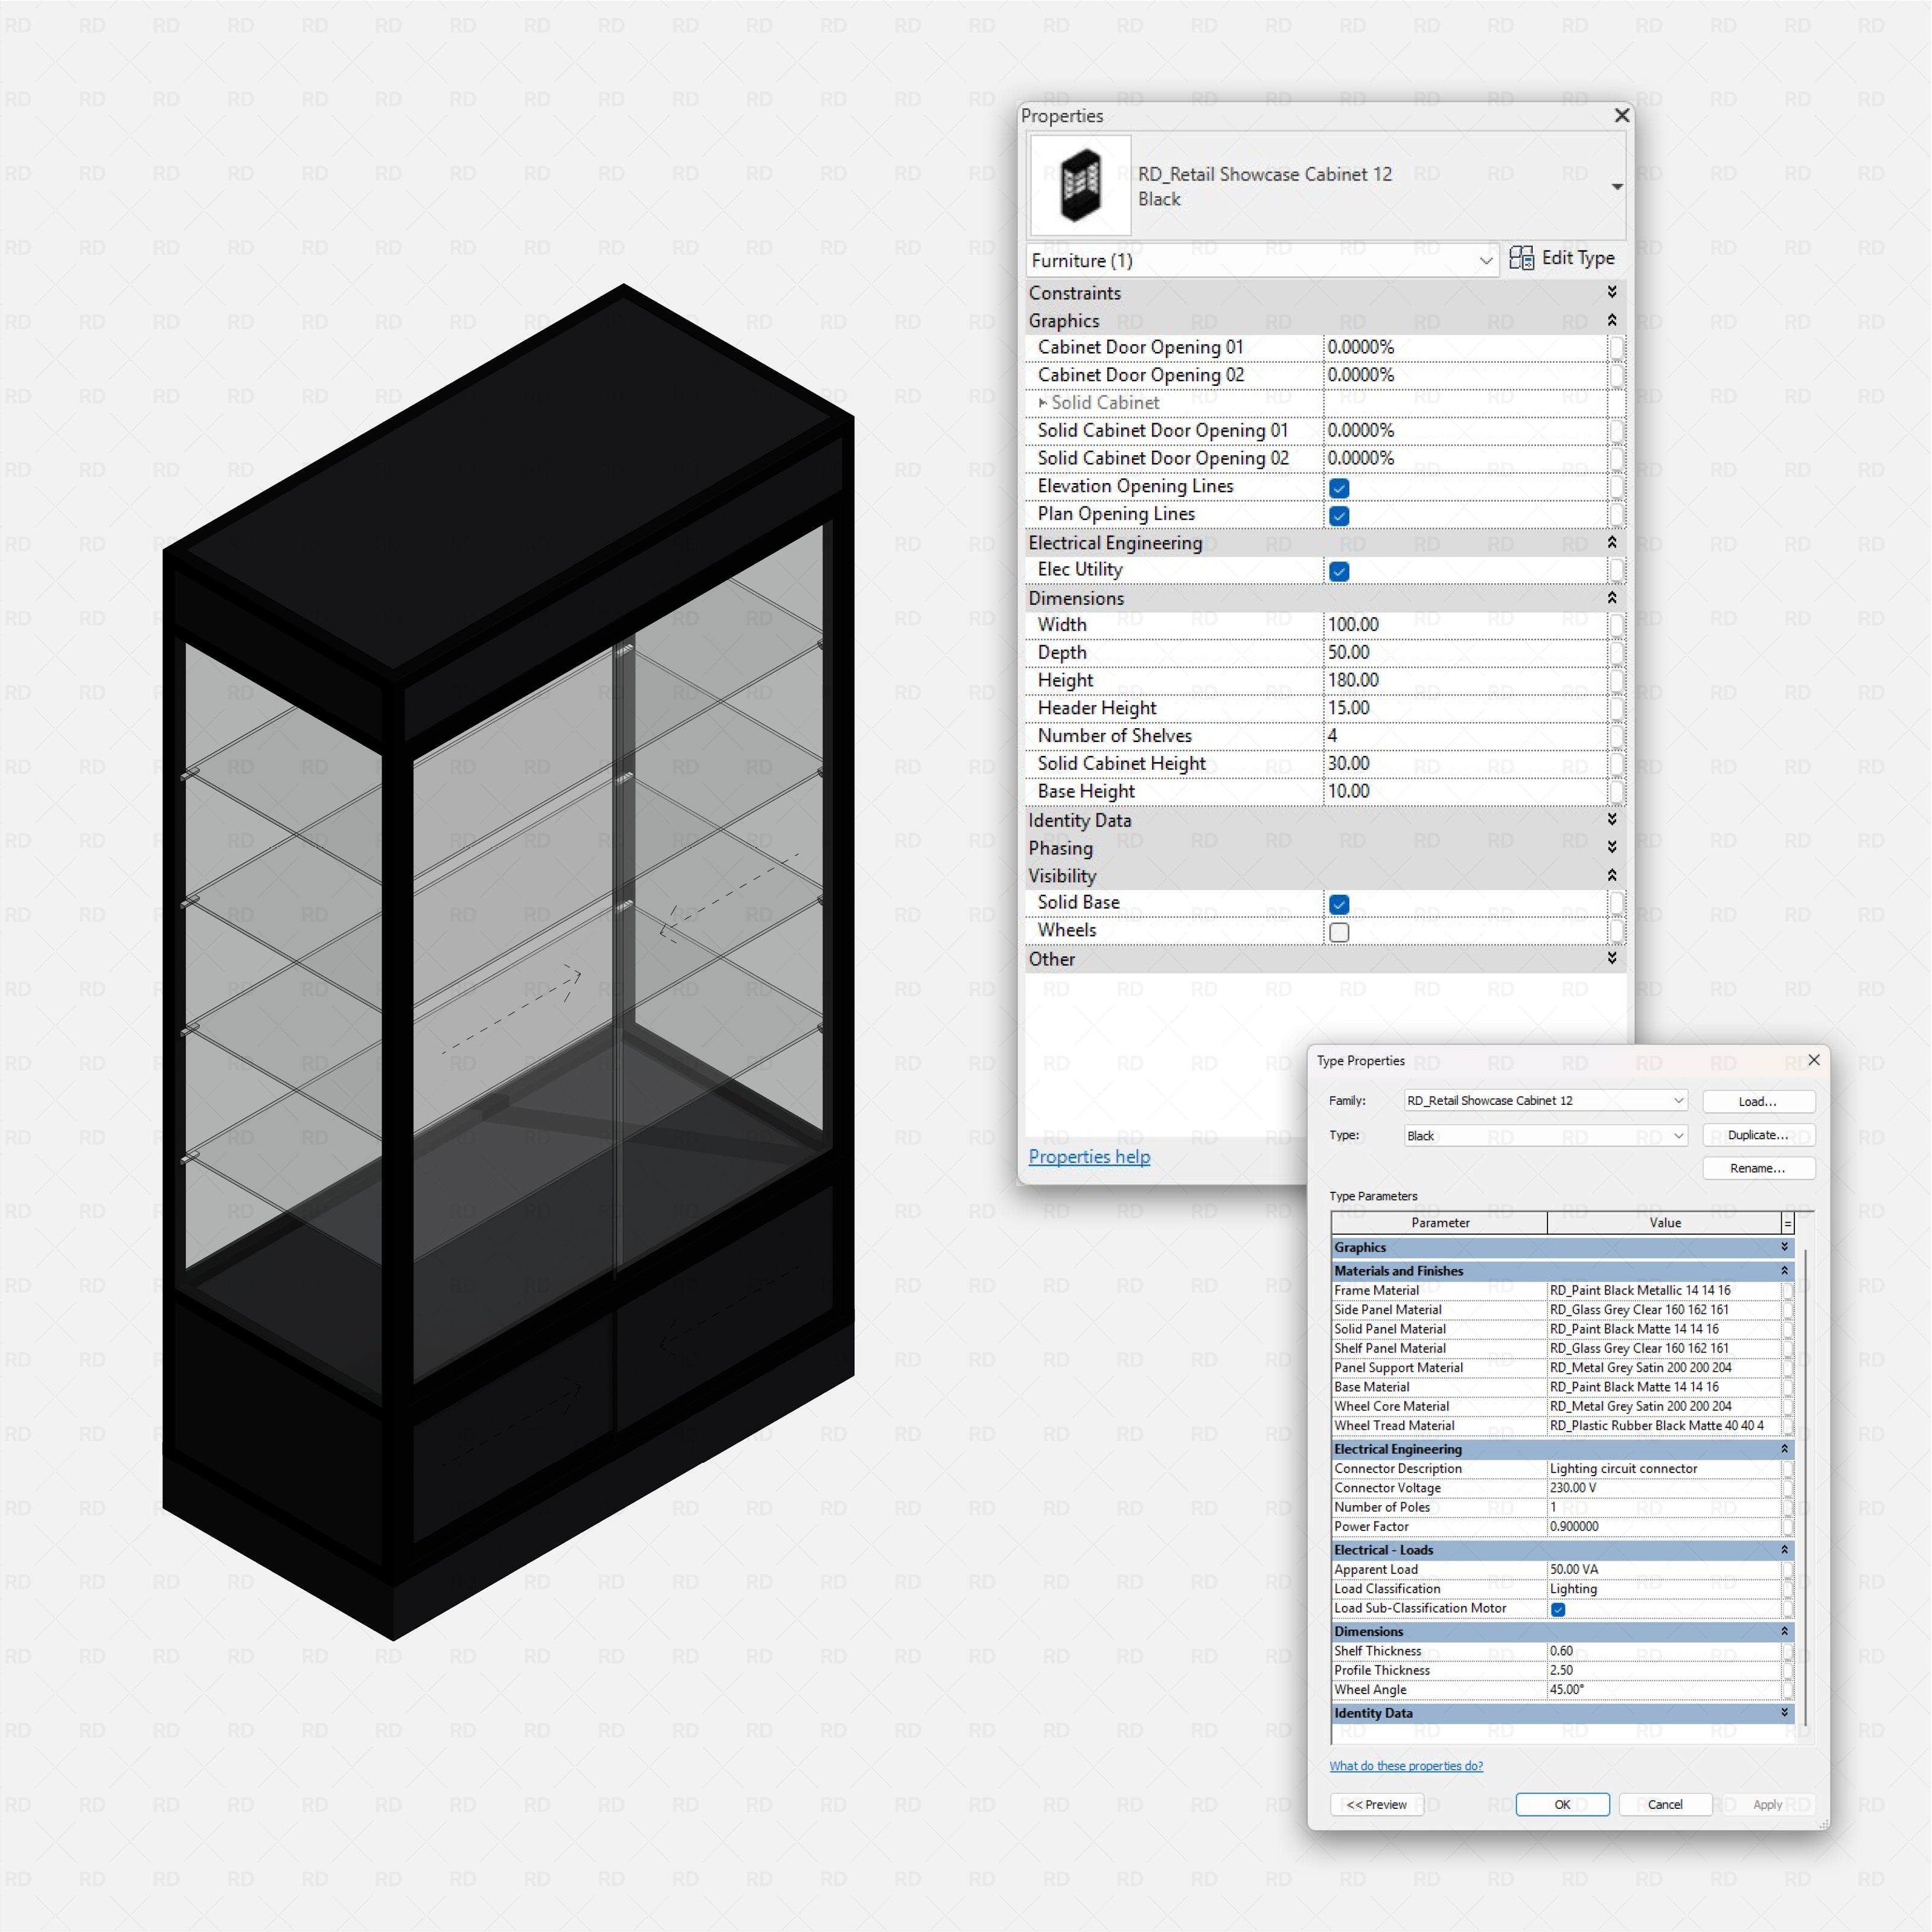Open the family type selector dropdown arrow
Screen dimensions: 1932x1932
[1616, 187]
